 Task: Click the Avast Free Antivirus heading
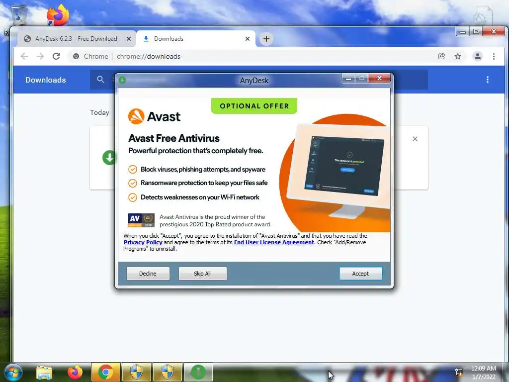click(x=173, y=138)
